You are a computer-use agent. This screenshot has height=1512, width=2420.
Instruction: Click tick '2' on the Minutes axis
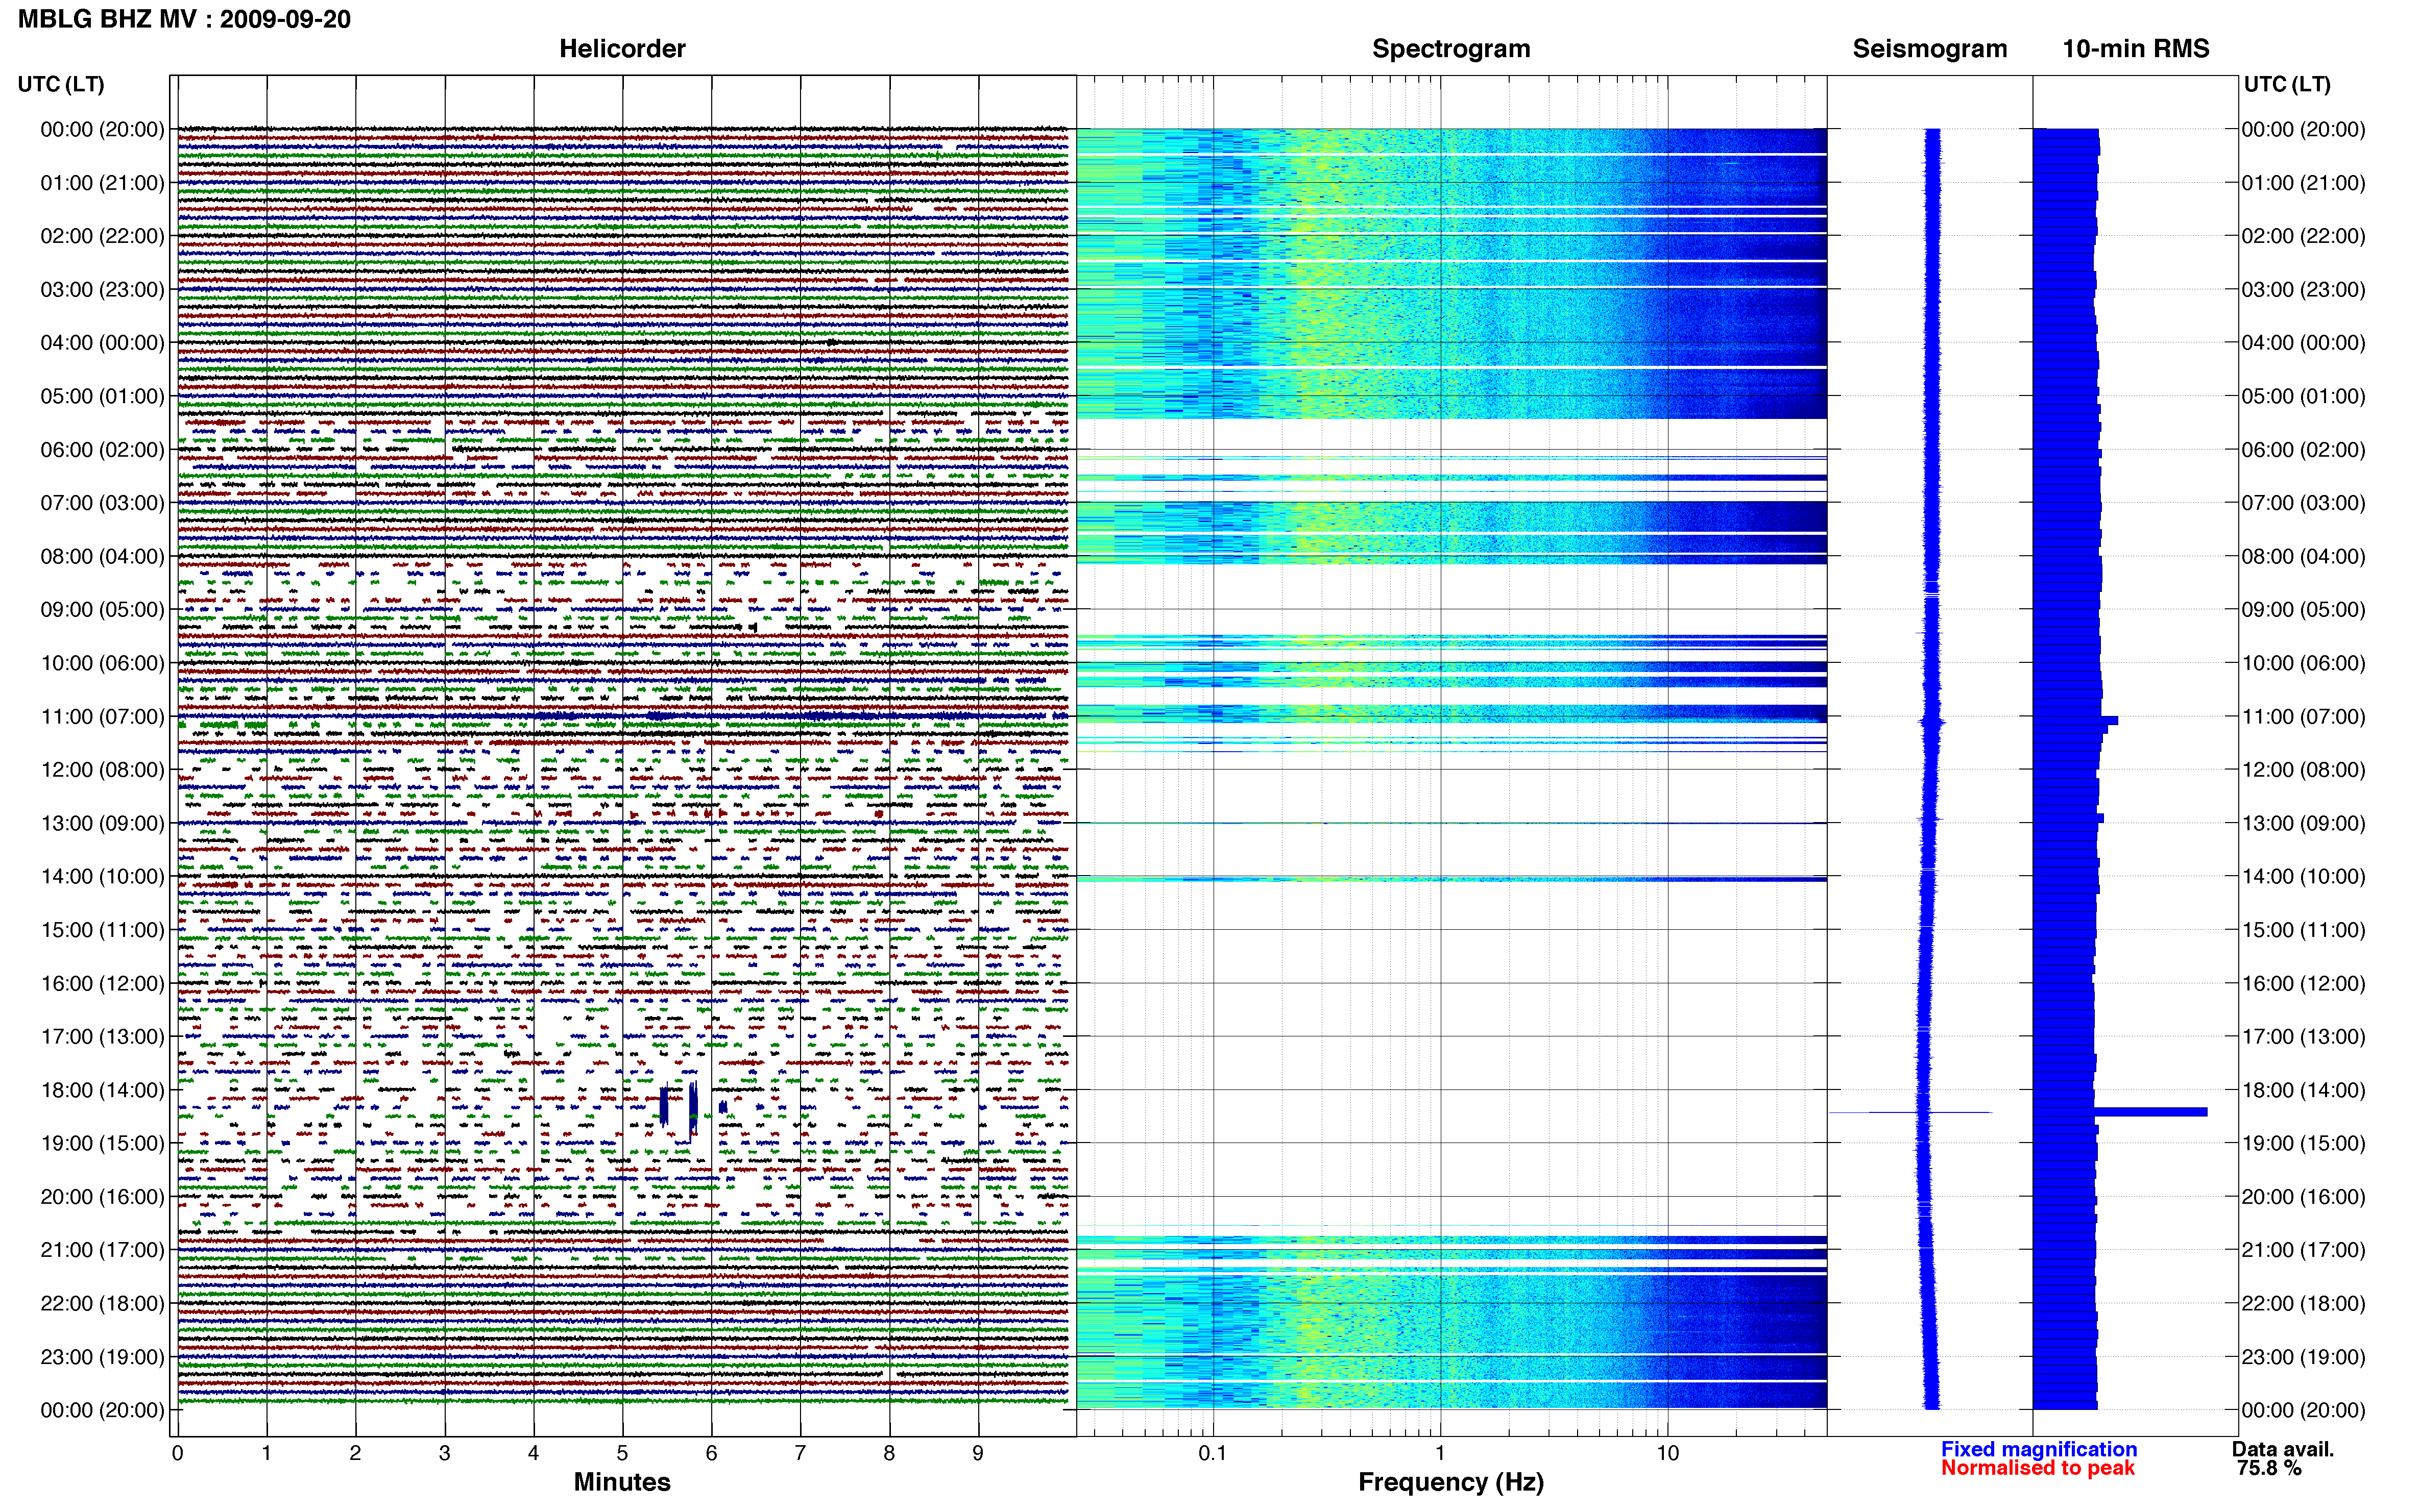(x=355, y=1453)
